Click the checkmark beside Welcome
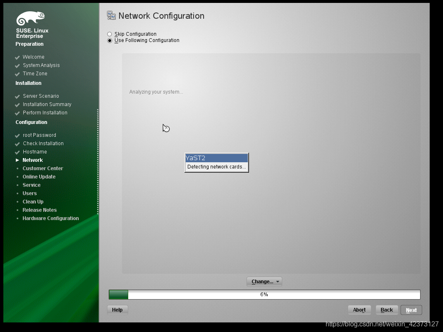The image size is (443, 332). (17, 57)
